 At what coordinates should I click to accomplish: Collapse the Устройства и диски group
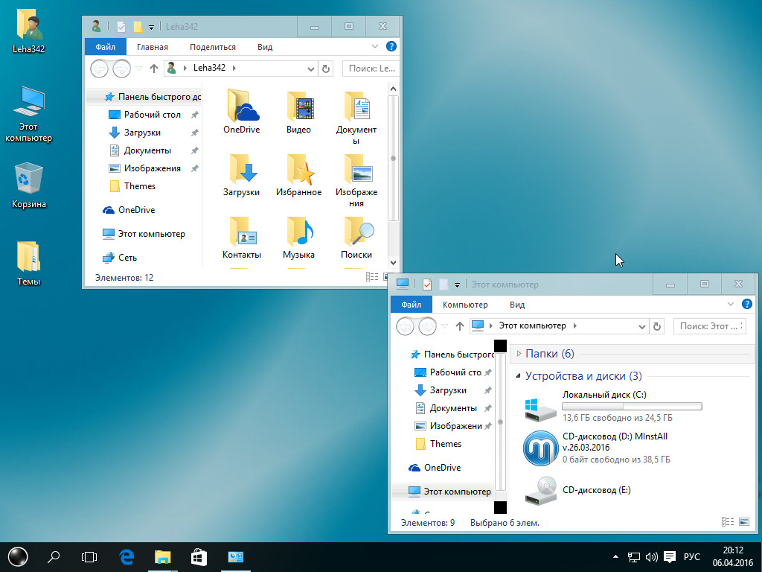coord(519,376)
